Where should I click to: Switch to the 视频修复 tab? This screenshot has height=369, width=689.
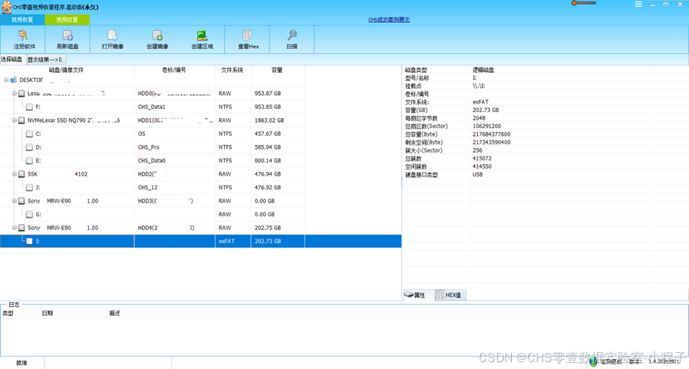click(68, 20)
